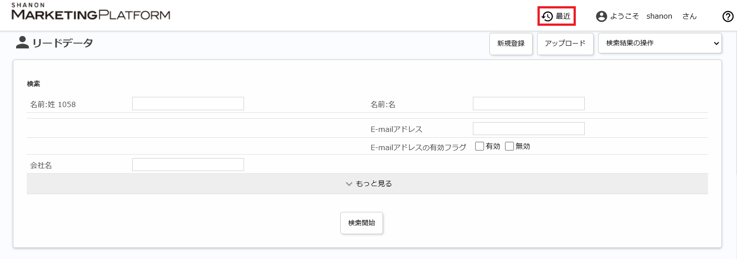Screen dimensions: 737x259
Task: Focus the 名前:姓 input field
Action: tap(188, 104)
